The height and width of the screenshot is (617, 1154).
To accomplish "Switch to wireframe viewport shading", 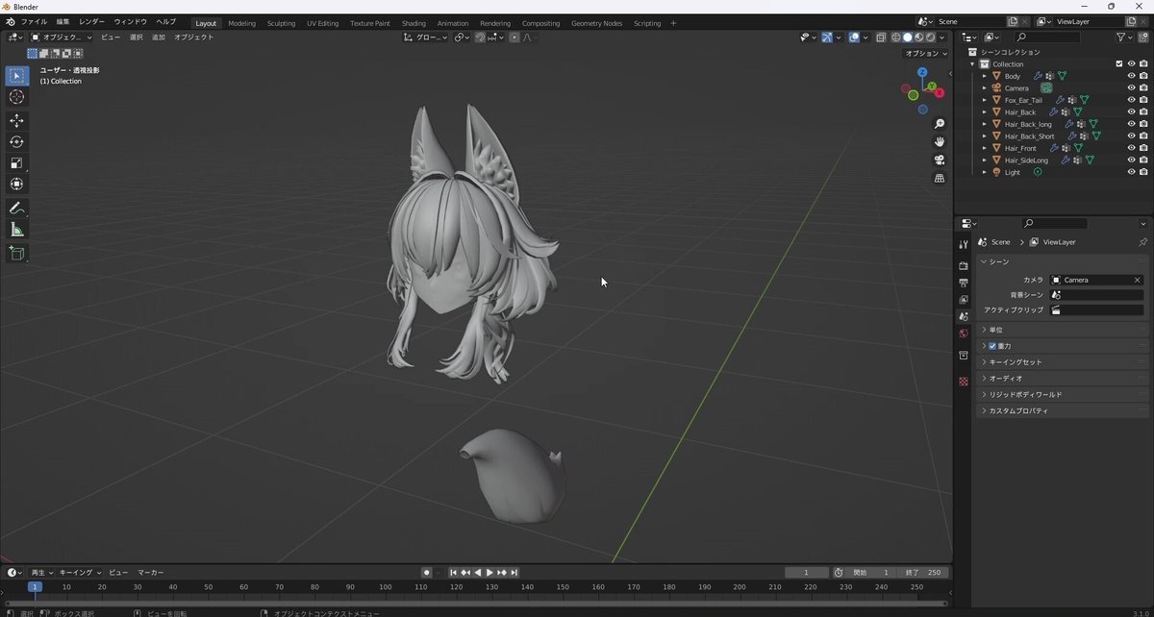I will coord(895,37).
